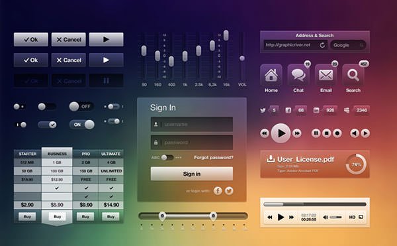Click the dark blue Cancel button
This screenshot has height=246, width=397.
click(69, 60)
